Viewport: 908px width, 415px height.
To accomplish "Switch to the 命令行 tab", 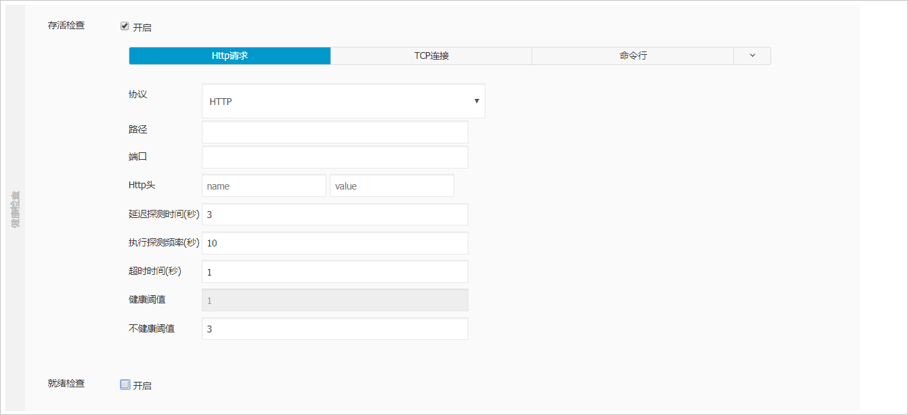I will [x=633, y=56].
